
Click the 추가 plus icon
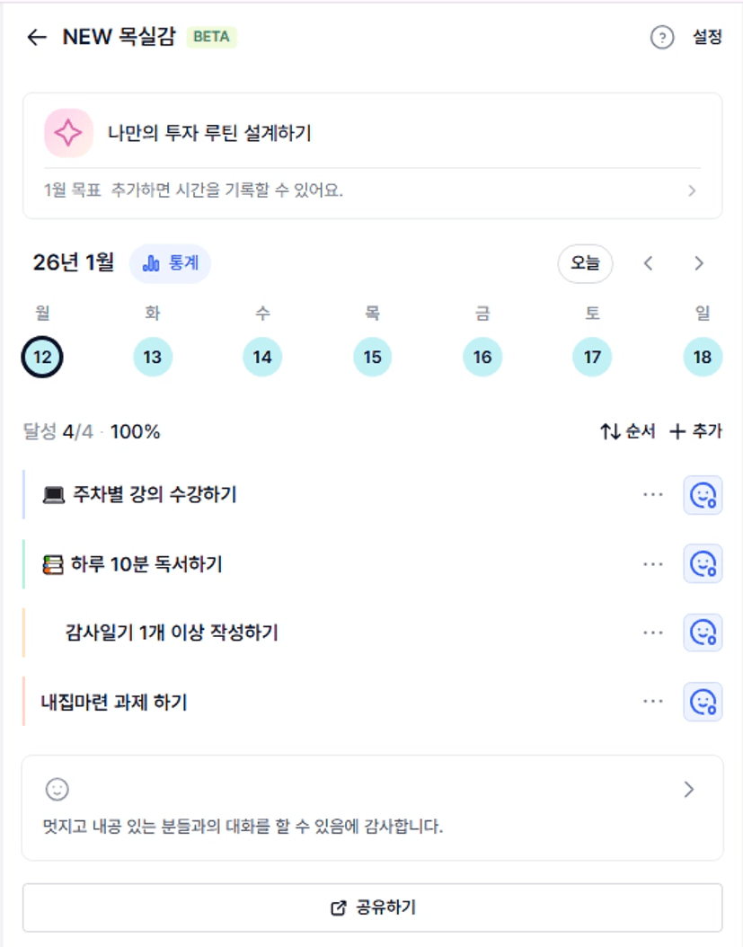[x=677, y=431]
